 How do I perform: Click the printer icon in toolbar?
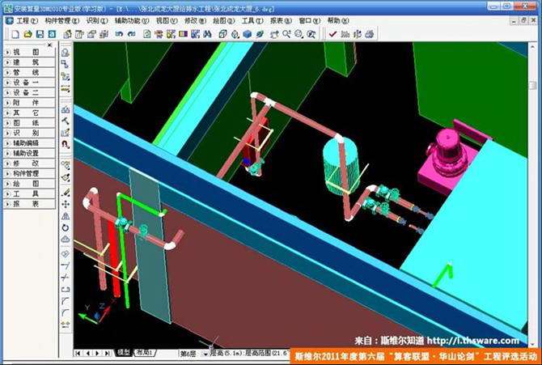coord(370,34)
